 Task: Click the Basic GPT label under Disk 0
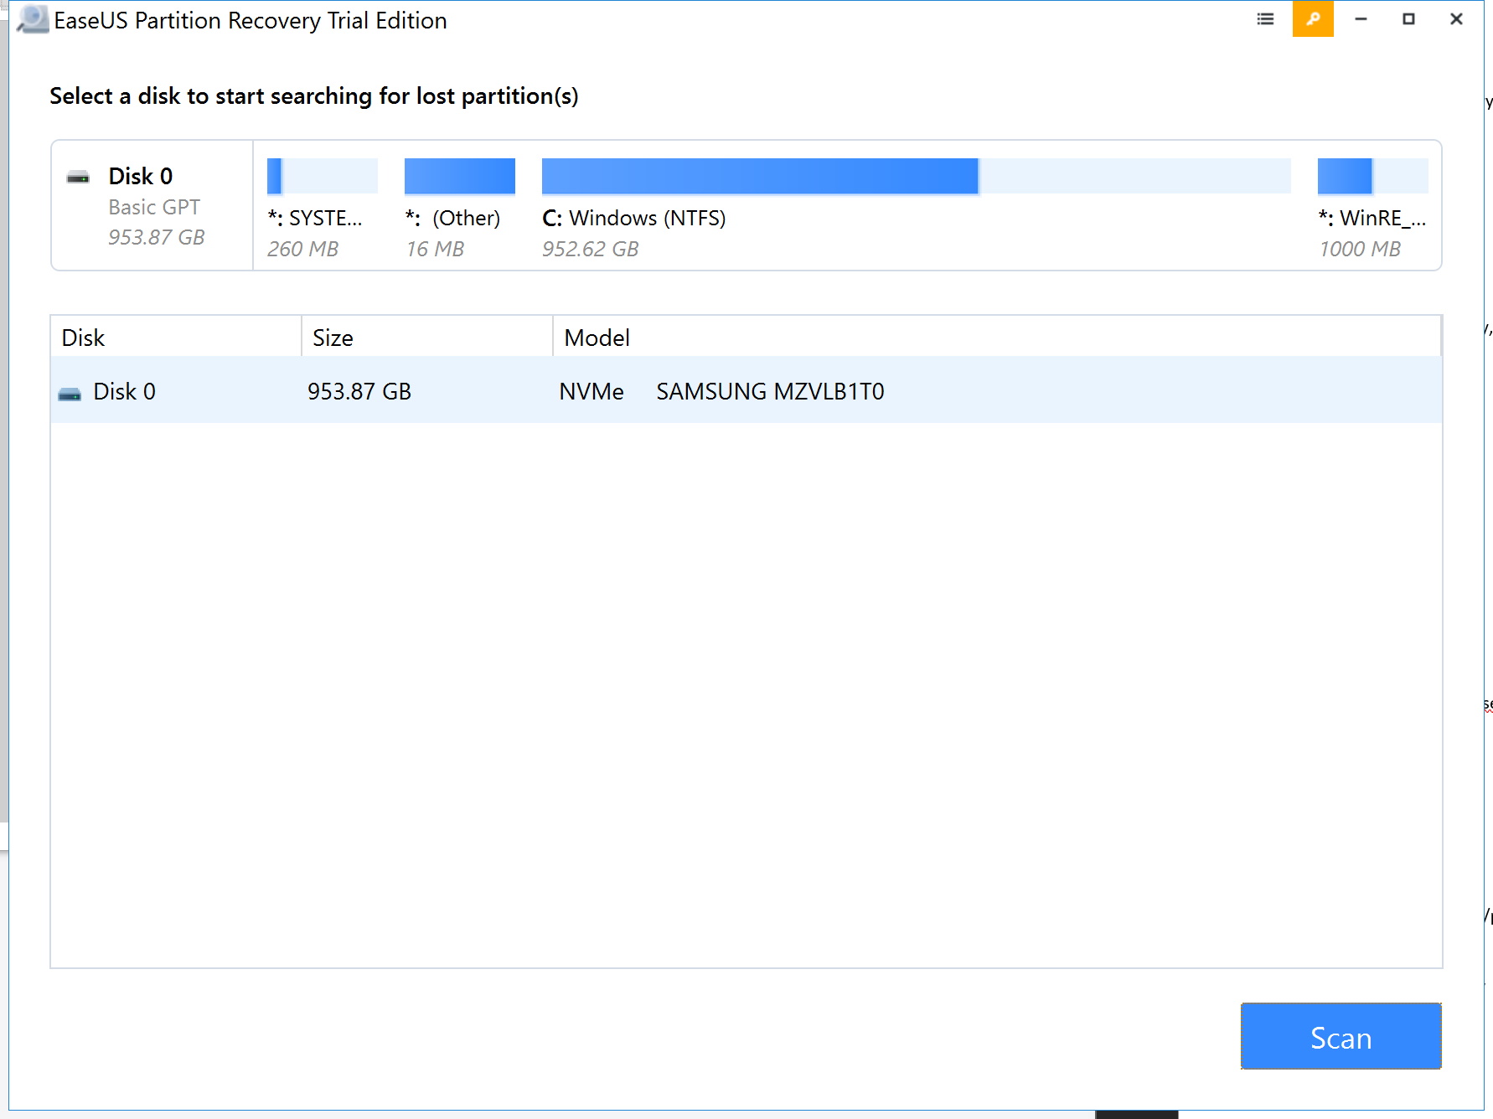coord(154,207)
